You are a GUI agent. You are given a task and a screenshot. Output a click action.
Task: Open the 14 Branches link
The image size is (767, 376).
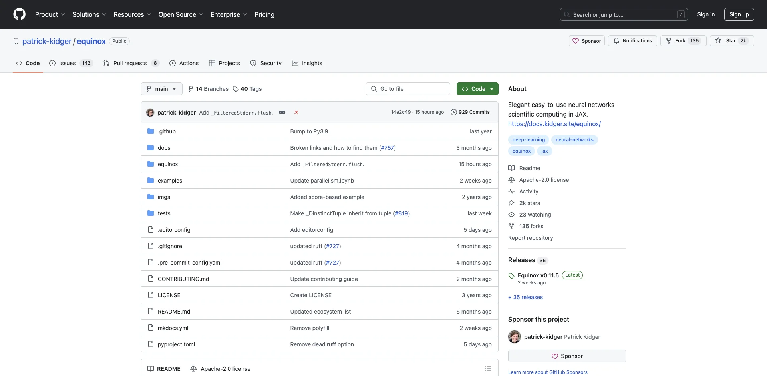208,89
